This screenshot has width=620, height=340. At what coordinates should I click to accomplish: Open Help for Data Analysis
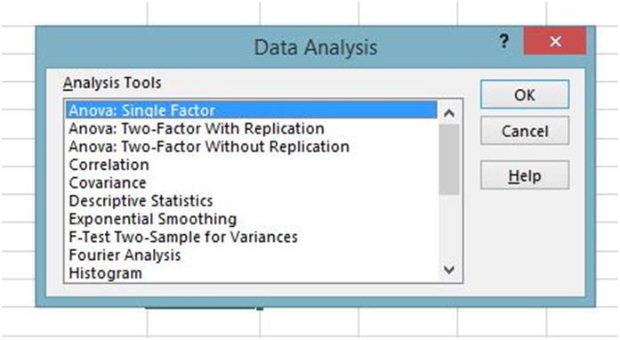pyautogui.click(x=525, y=175)
